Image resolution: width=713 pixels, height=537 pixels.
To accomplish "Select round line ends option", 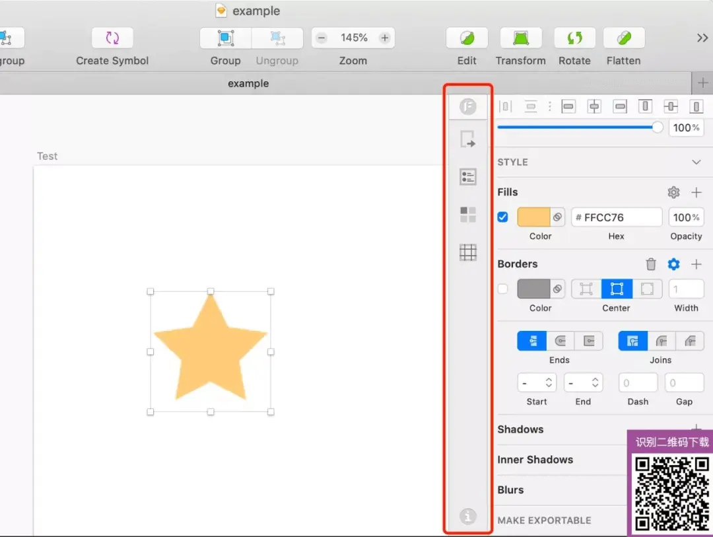I will coord(560,341).
